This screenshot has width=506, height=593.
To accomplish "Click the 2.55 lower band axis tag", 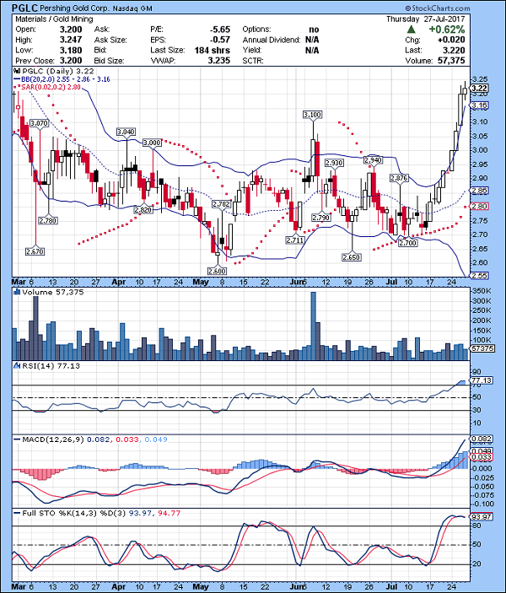I will coord(480,276).
